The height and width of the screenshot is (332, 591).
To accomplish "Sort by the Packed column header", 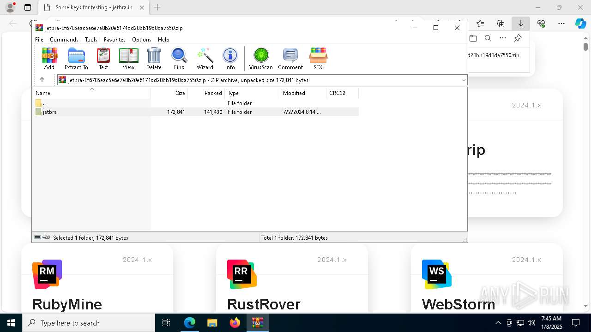I will pyautogui.click(x=206, y=93).
